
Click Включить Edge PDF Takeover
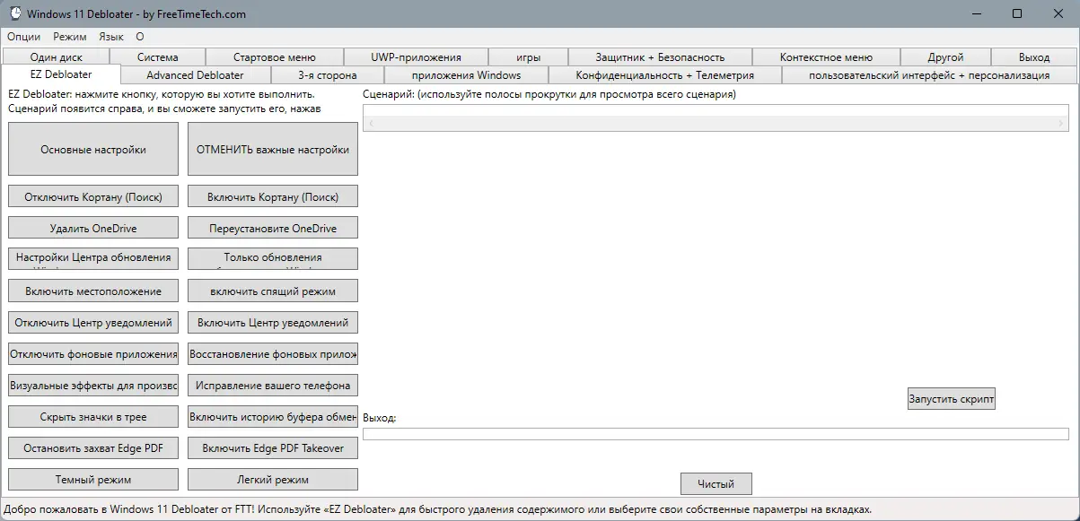click(x=273, y=447)
